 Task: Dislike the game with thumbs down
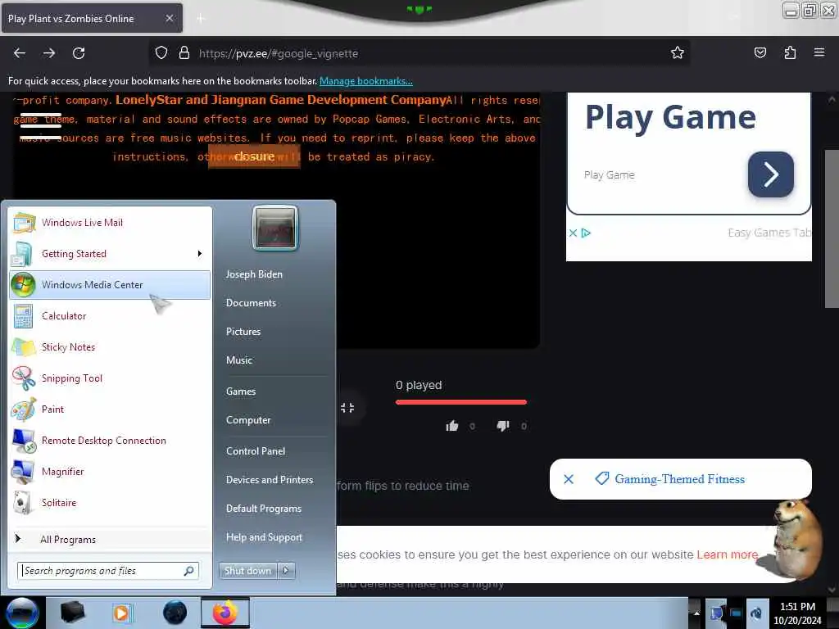[x=503, y=426]
